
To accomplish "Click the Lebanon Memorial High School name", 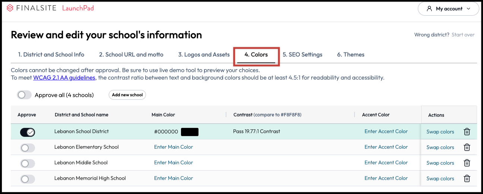I will [90, 178].
